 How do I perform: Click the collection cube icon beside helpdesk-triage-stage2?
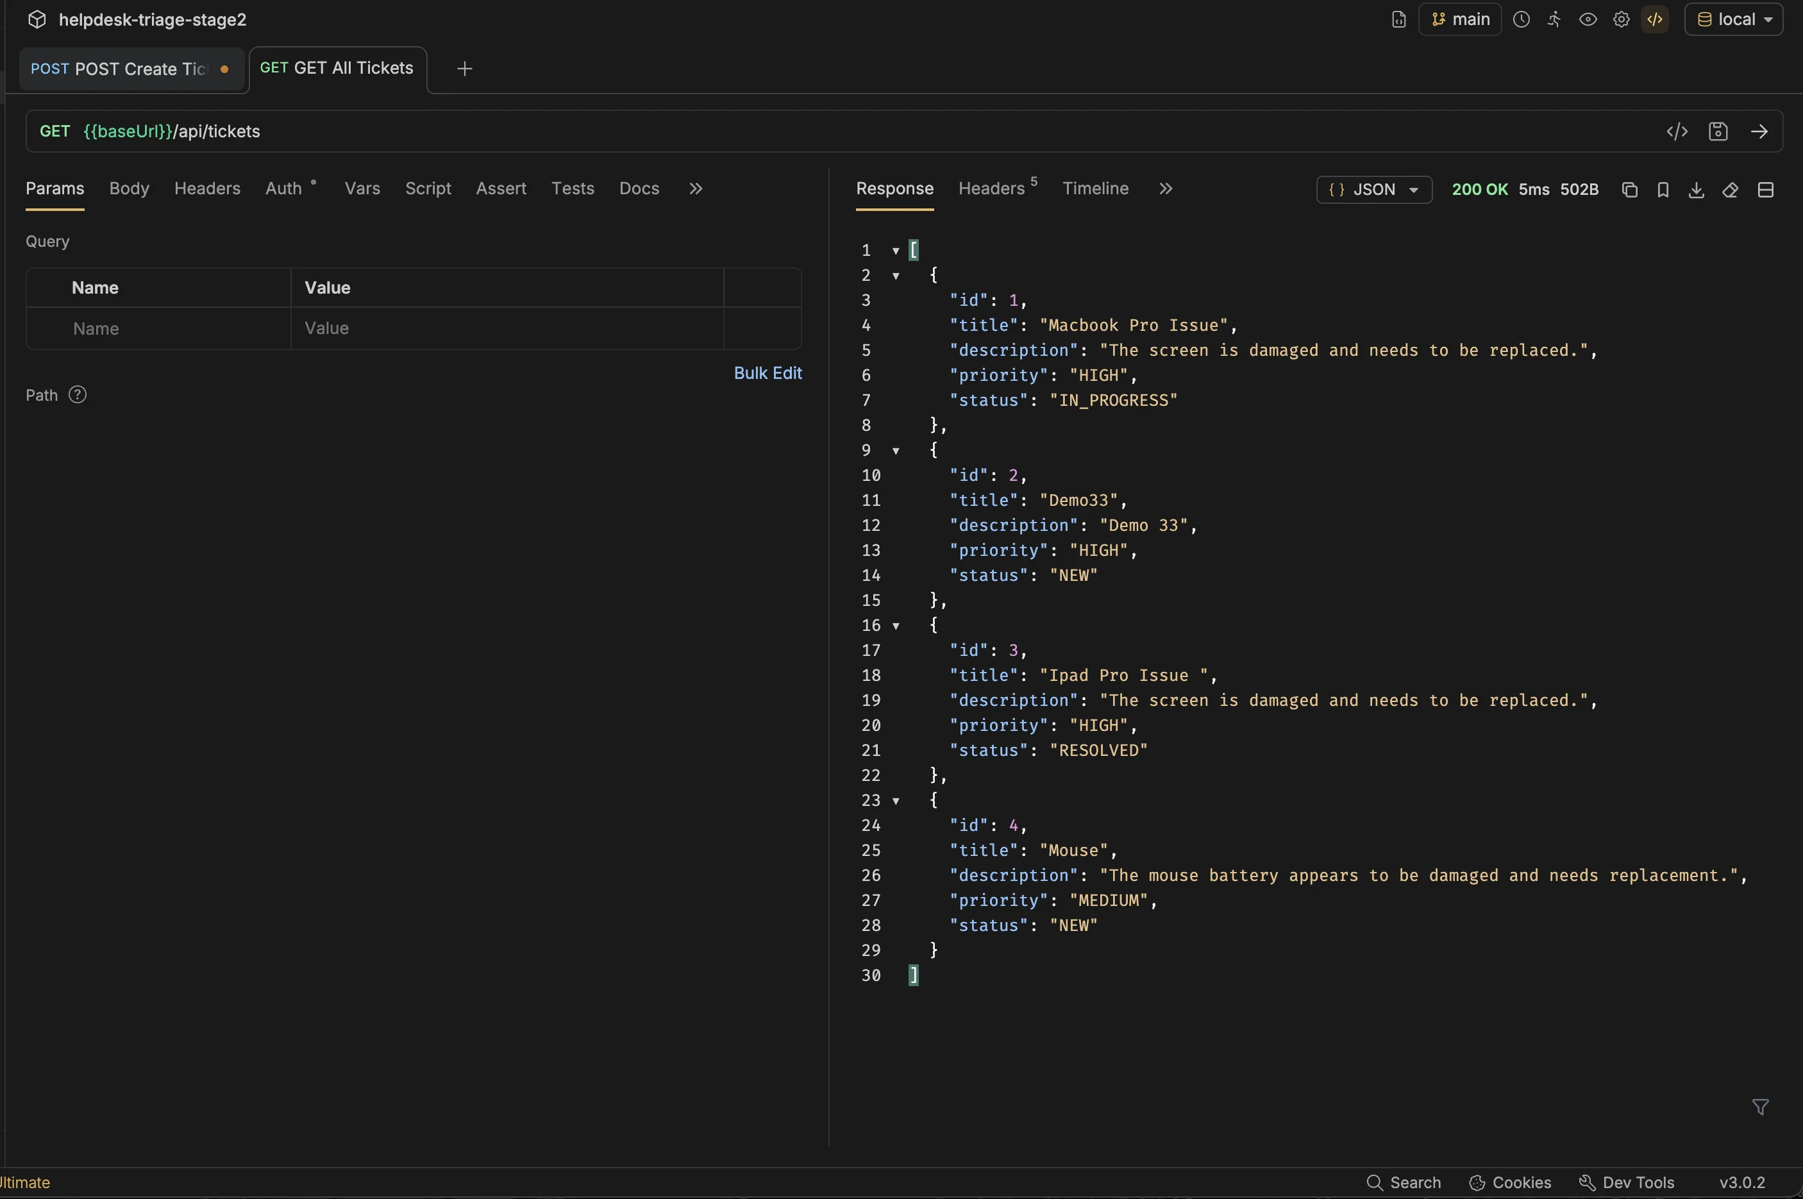[x=37, y=19]
